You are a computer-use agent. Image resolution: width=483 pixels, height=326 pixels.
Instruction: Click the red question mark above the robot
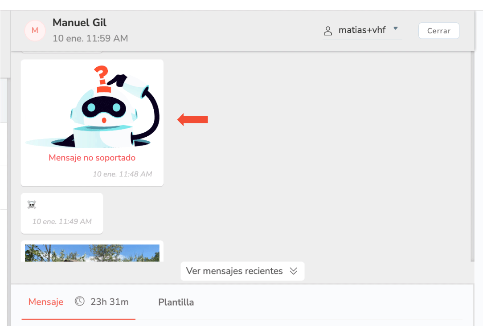point(102,79)
